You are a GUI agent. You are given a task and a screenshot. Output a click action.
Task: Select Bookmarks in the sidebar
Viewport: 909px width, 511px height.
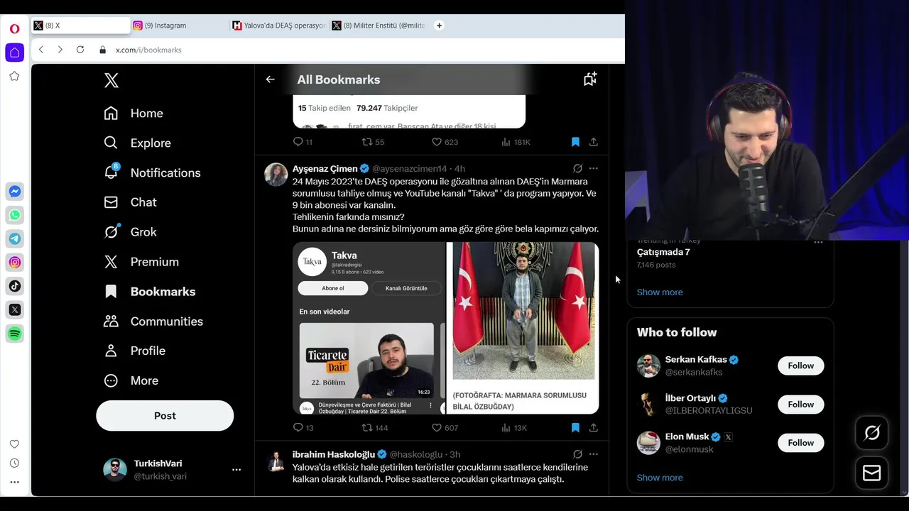149,292
